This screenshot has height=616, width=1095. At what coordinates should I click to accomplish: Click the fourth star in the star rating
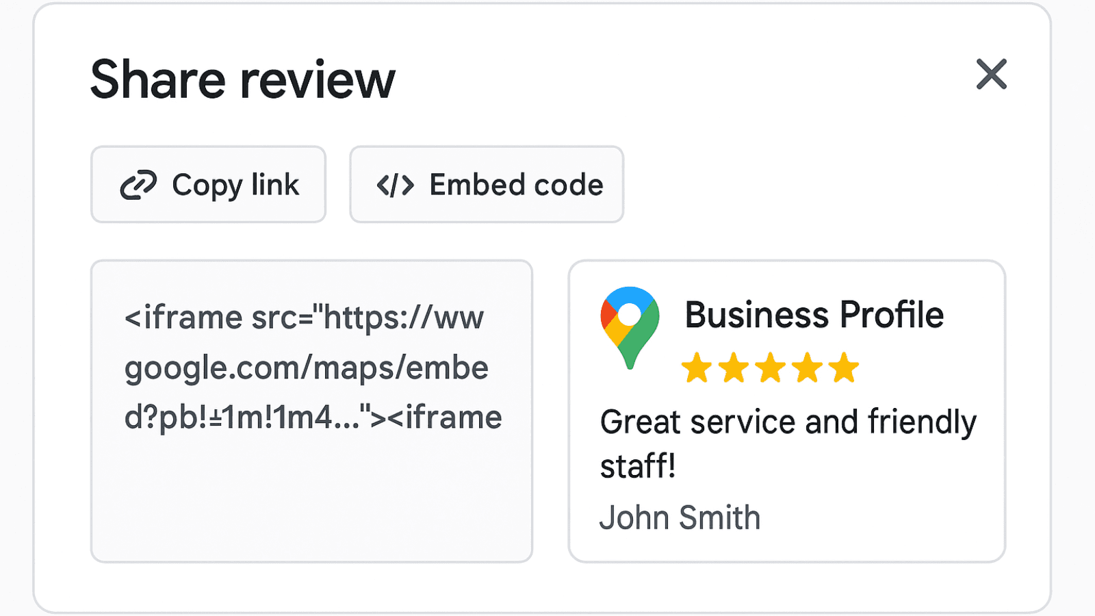pyautogui.click(x=808, y=368)
